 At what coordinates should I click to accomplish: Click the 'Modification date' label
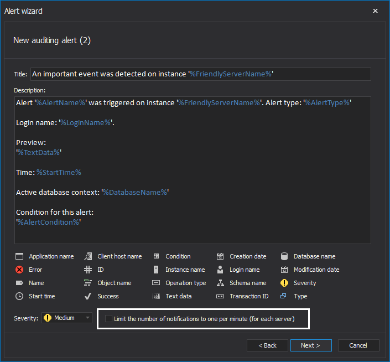coord(316,270)
